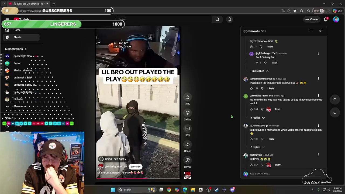The width and height of the screenshot is (345, 194).
Task: Close the Lil Bro Out Smarted browser tab
Action: 47,4
